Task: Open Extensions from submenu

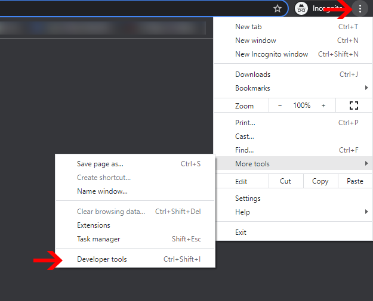Action: [94, 225]
